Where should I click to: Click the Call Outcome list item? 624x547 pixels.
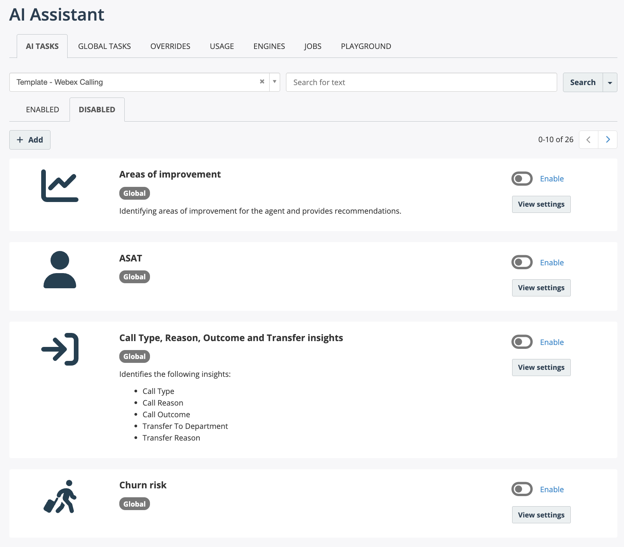(x=166, y=415)
